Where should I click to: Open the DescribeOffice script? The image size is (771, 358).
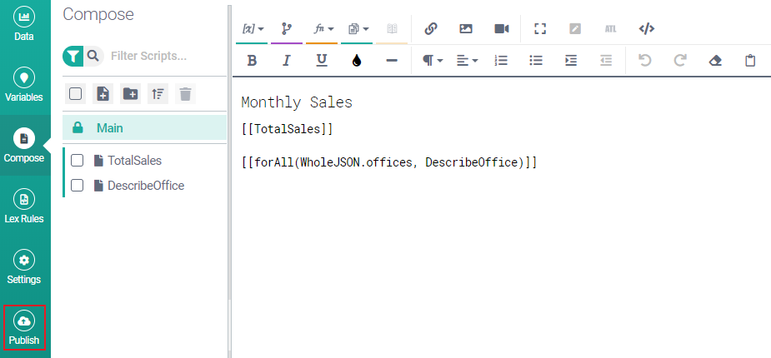point(146,186)
